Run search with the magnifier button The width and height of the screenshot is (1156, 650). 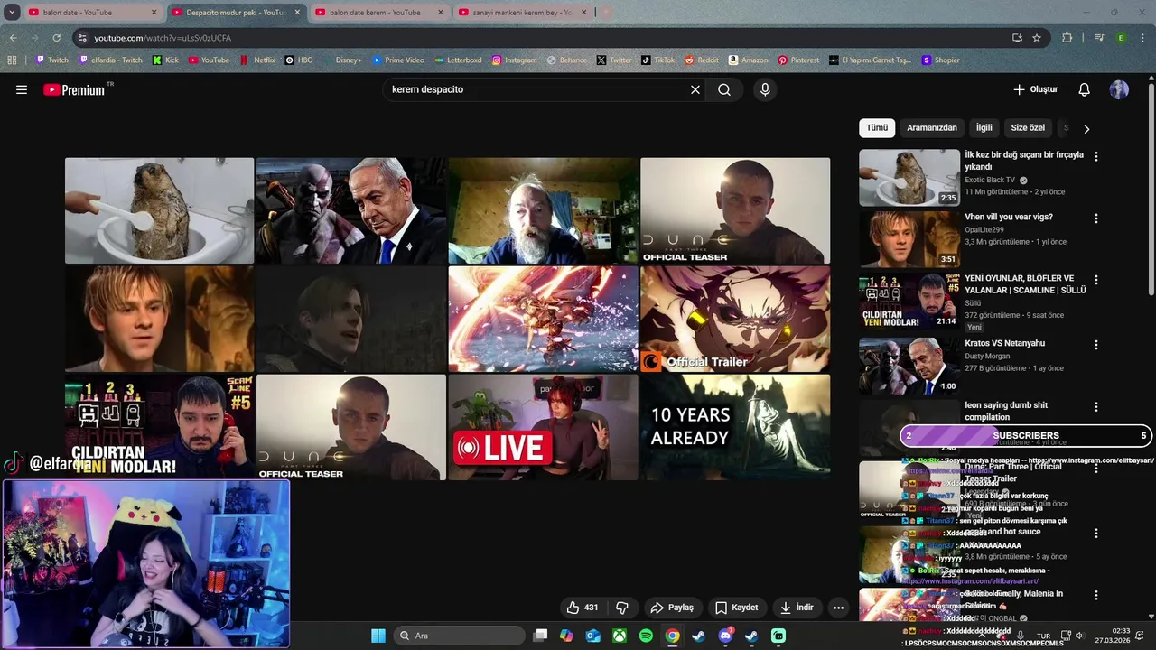724,89
